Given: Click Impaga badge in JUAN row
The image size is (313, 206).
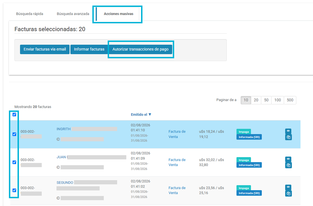Looking at the screenshot, I should (244, 160).
